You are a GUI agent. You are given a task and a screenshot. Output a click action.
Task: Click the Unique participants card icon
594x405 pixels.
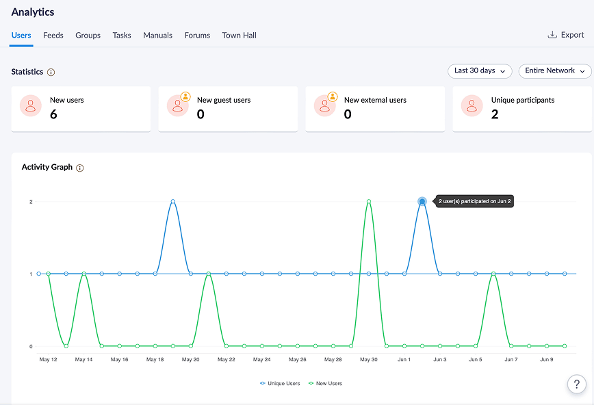[x=472, y=105]
